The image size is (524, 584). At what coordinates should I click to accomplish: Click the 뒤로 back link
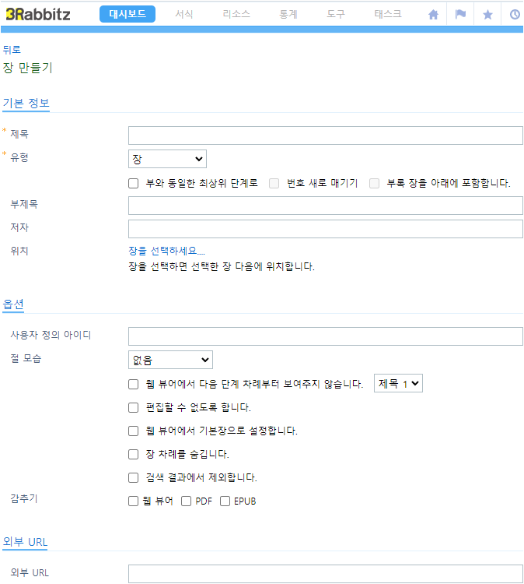(12, 50)
